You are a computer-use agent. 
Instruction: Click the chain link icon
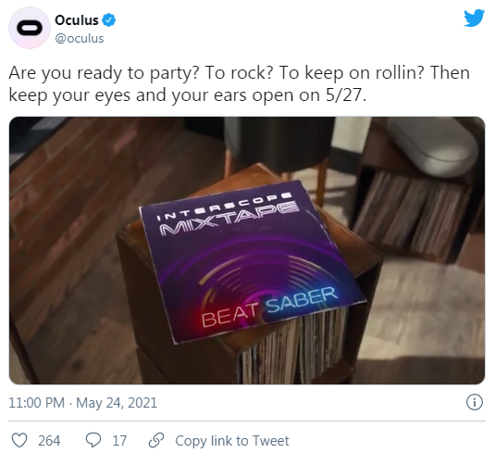click(156, 440)
